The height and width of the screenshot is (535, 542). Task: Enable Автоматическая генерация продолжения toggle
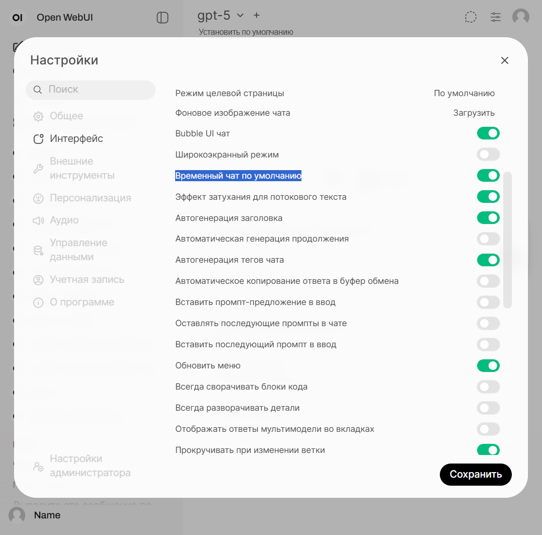pyautogui.click(x=488, y=239)
